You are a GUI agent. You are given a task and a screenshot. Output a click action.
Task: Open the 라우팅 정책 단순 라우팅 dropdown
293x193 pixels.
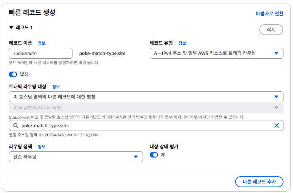76,157
